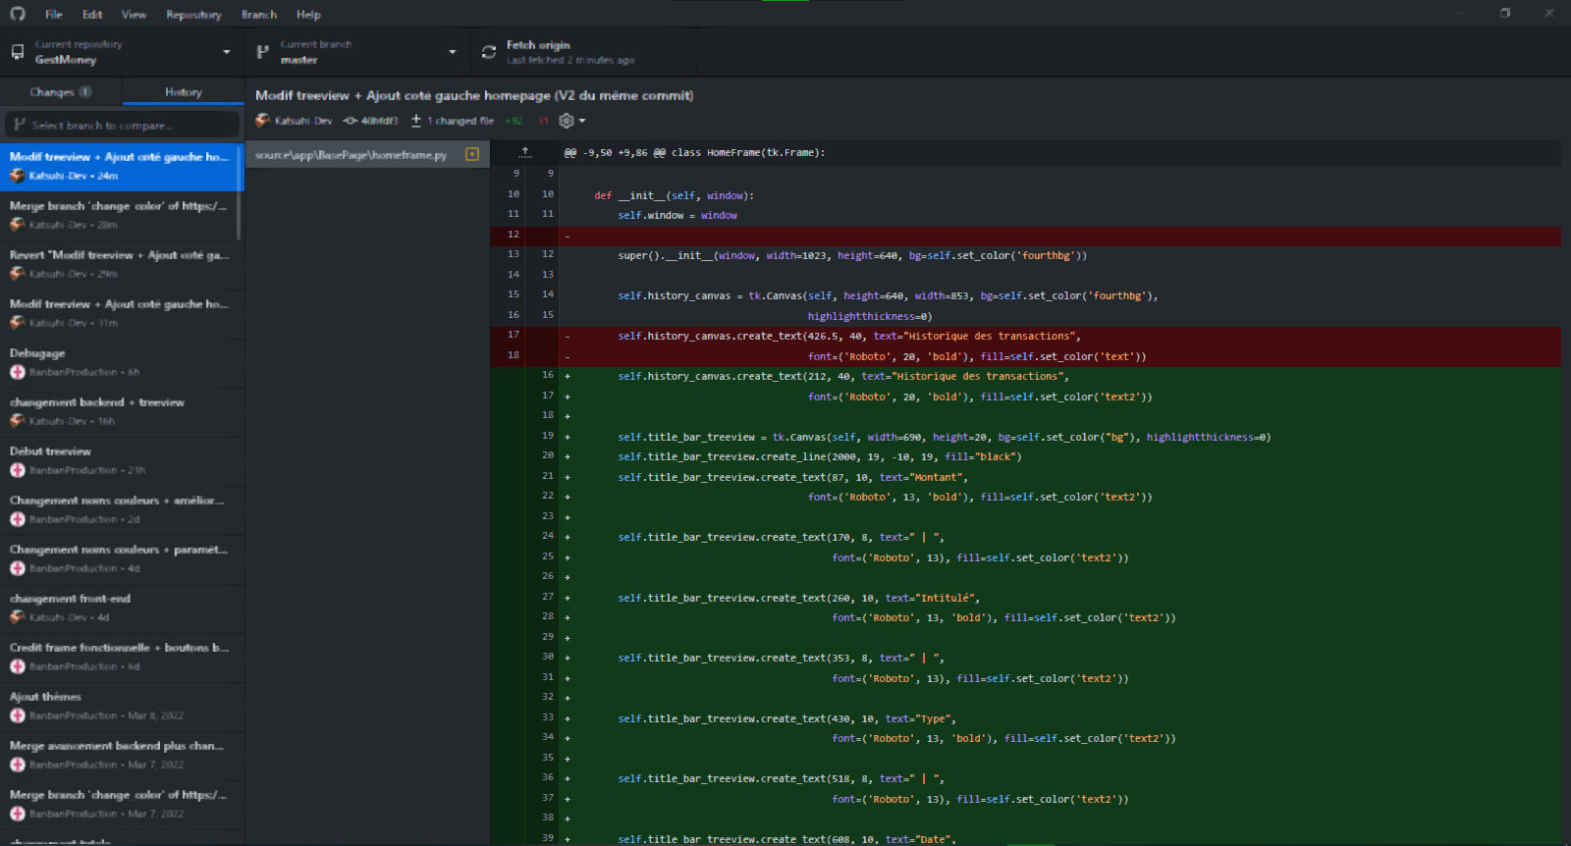Open the Help menu
Viewport: 1571px width, 846px height.
(x=308, y=15)
